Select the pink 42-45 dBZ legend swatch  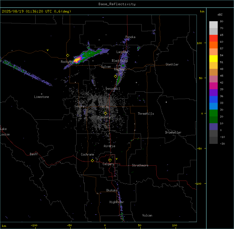pos(213,79)
